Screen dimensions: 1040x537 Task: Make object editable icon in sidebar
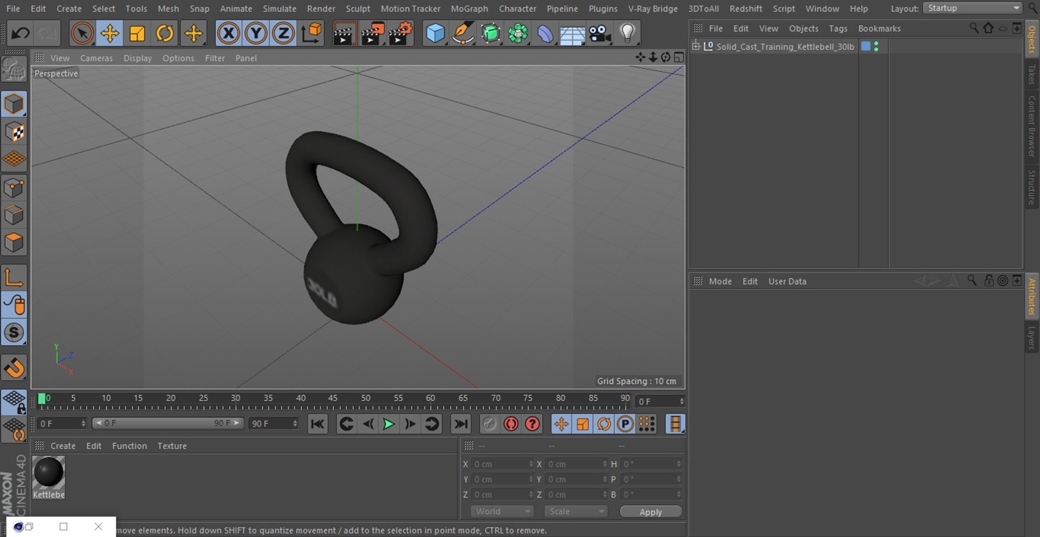point(14,69)
